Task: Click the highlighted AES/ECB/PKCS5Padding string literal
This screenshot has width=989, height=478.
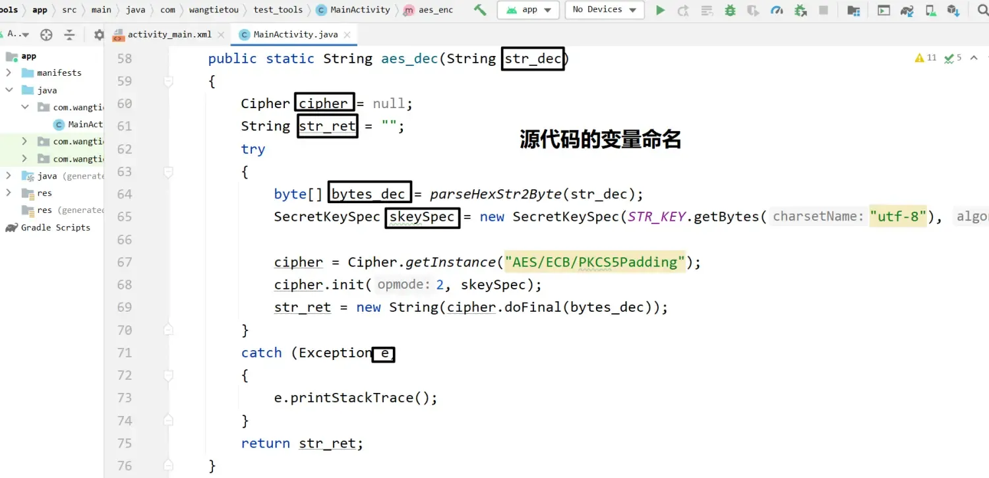Action: (593, 262)
